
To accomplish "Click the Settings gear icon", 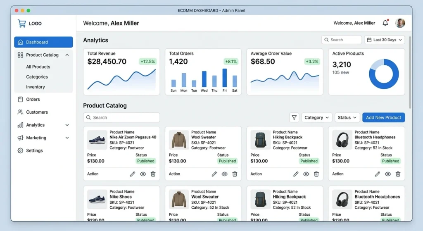I will [x=20, y=150].
